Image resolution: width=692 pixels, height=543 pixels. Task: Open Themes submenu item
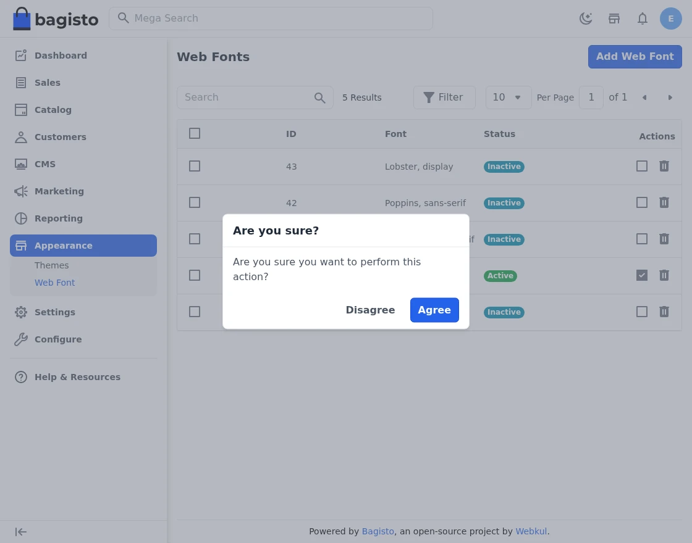[x=52, y=265]
